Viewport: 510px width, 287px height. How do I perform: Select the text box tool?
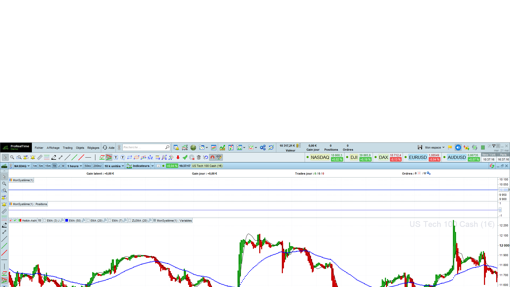[116, 157]
